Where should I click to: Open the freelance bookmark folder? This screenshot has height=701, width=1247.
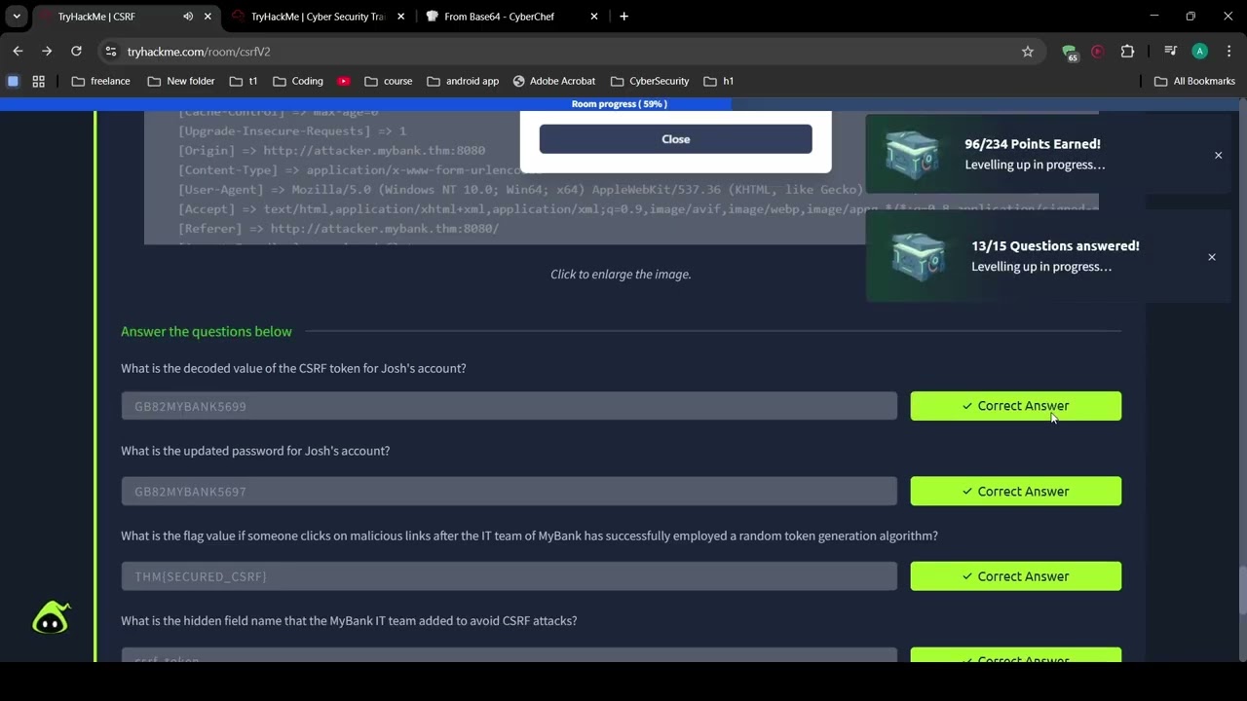(x=100, y=81)
